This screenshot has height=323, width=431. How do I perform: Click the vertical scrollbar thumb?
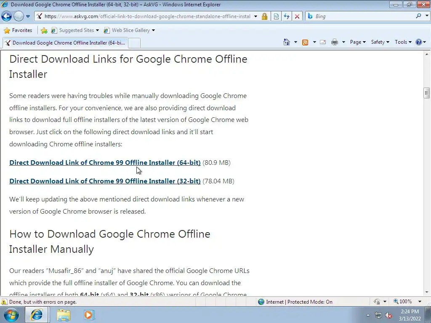427,93
